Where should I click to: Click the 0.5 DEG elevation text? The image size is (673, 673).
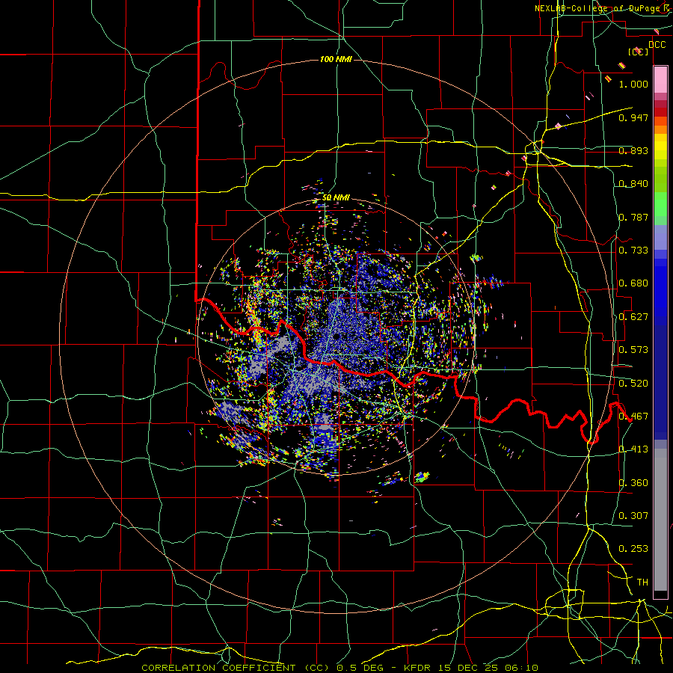click(360, 668)
